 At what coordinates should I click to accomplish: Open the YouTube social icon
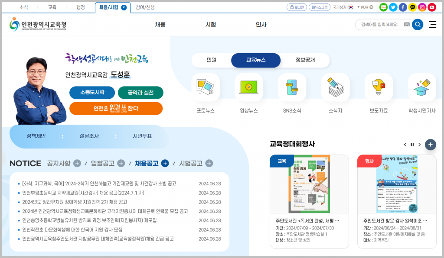click(x=431, y=7)
